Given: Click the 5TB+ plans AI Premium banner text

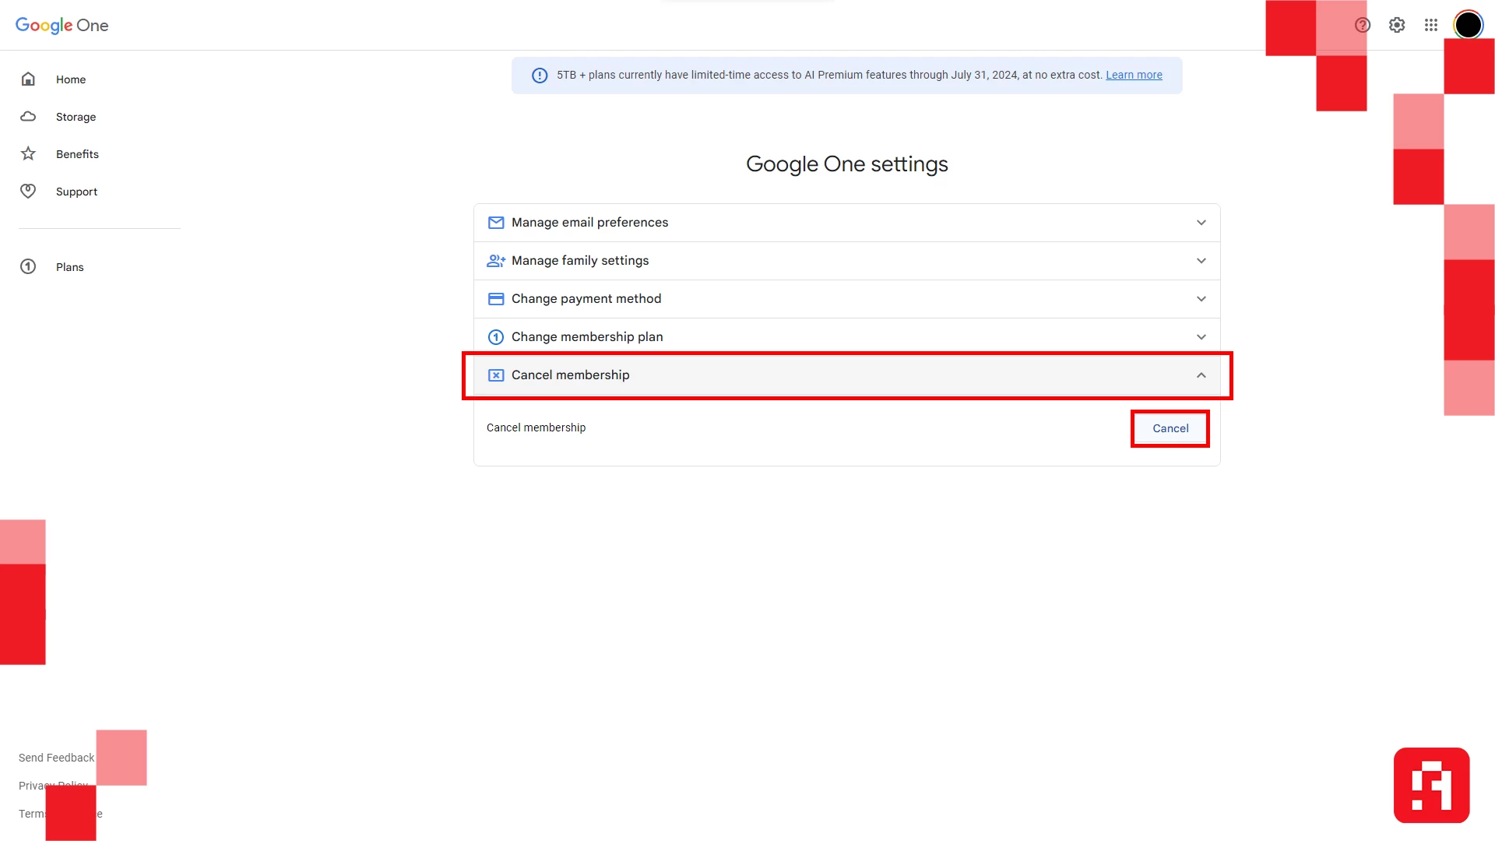Looking at the screenshot, I should (x=829, y=75).
